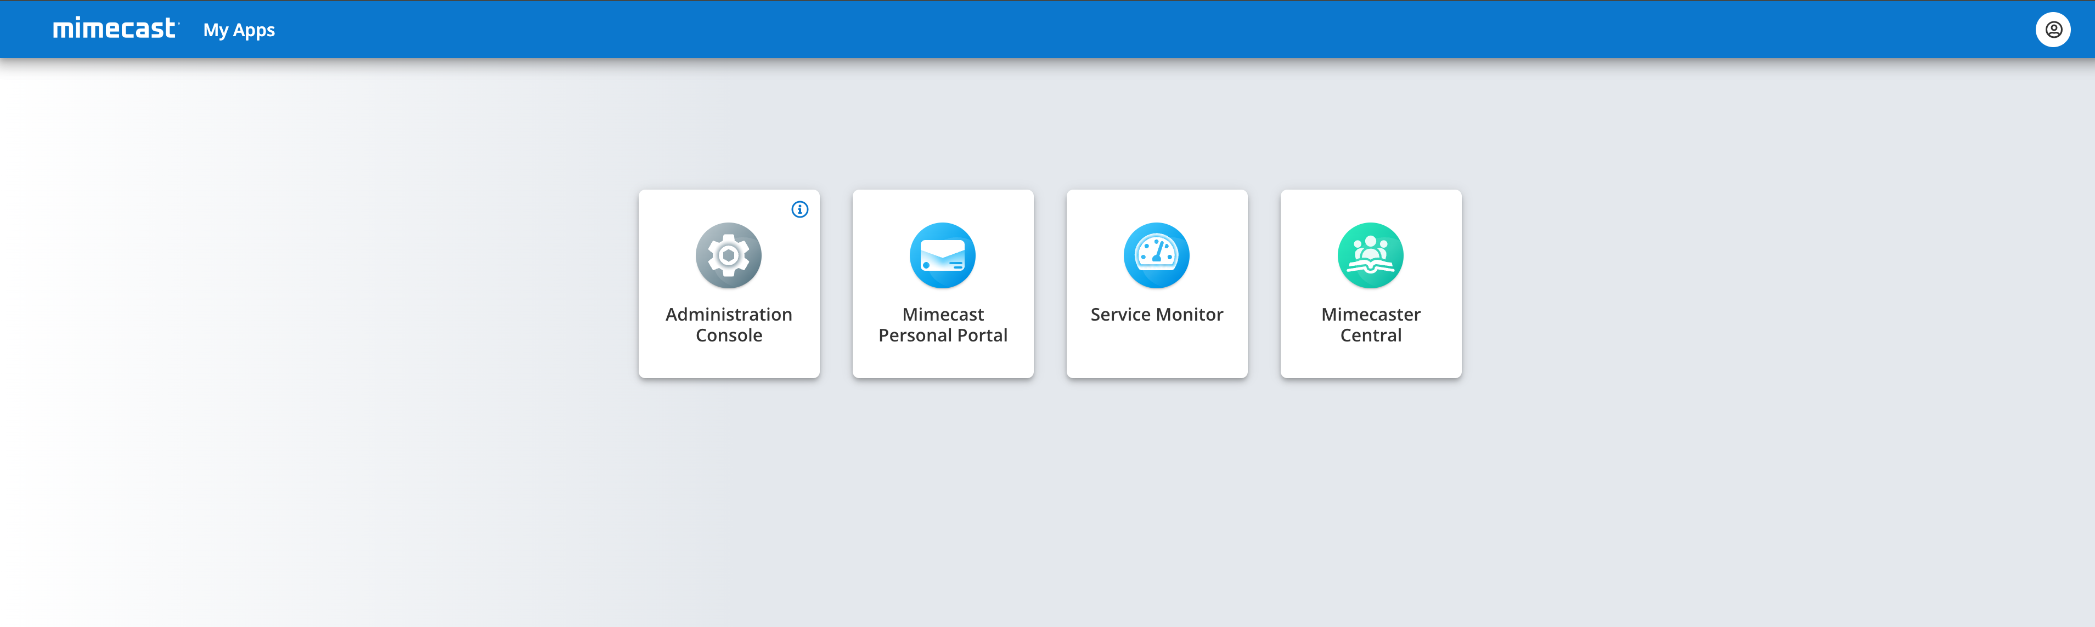This screenshot has width=2095, height=627.
Task: Click the Service Monitor label text
Action: coord(1157,314)
